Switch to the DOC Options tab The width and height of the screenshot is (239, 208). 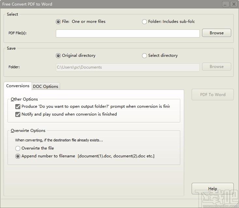46,87
